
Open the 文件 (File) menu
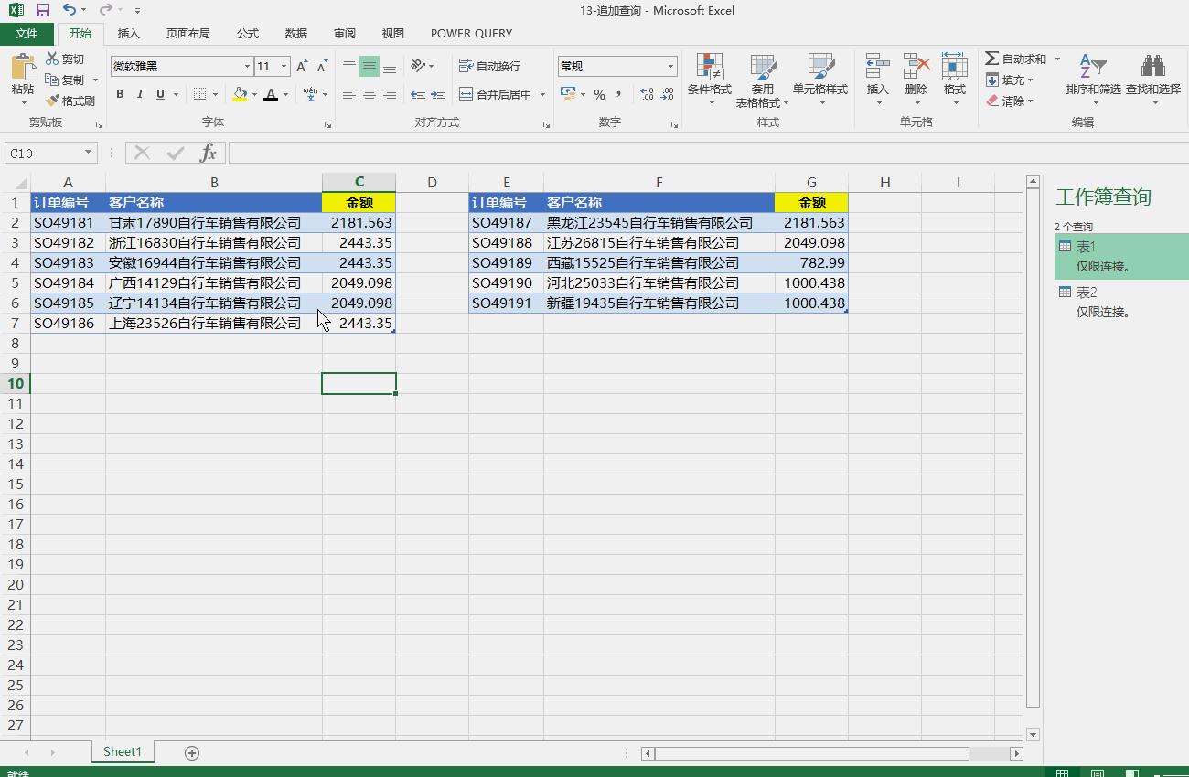(27, 34)
